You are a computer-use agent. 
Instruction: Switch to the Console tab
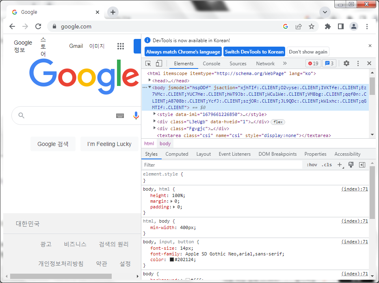point(212,63)
